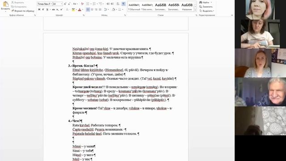Click the bulleted list icon
This screenshot has width=286, height=161.
[88, 4]
